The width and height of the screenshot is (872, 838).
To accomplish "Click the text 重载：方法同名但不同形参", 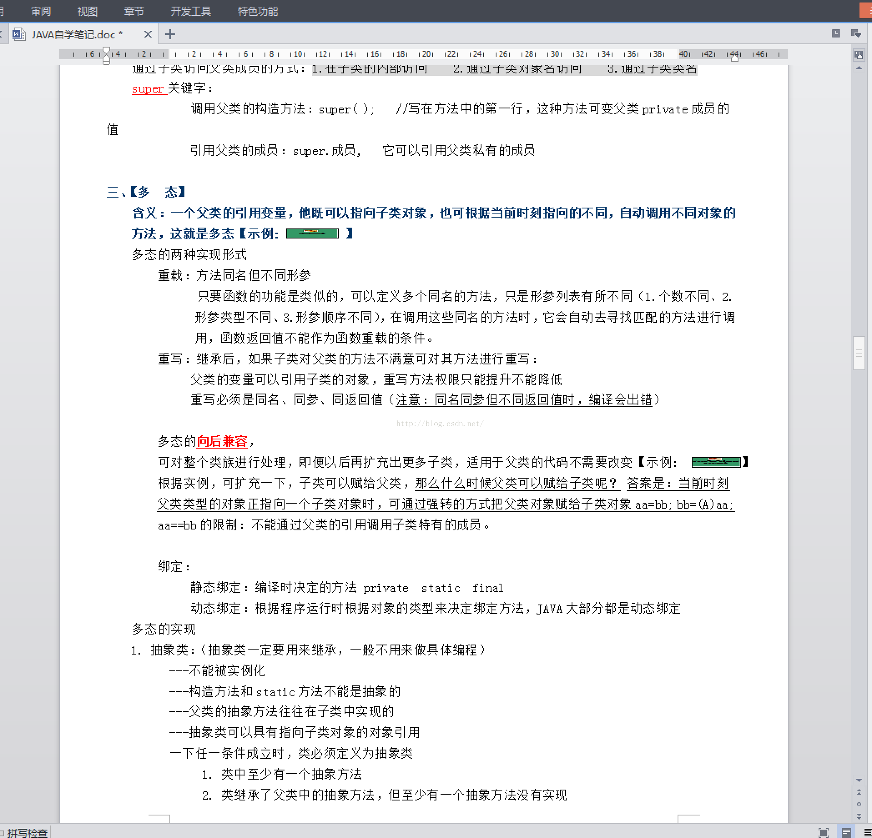I will 234,276.
